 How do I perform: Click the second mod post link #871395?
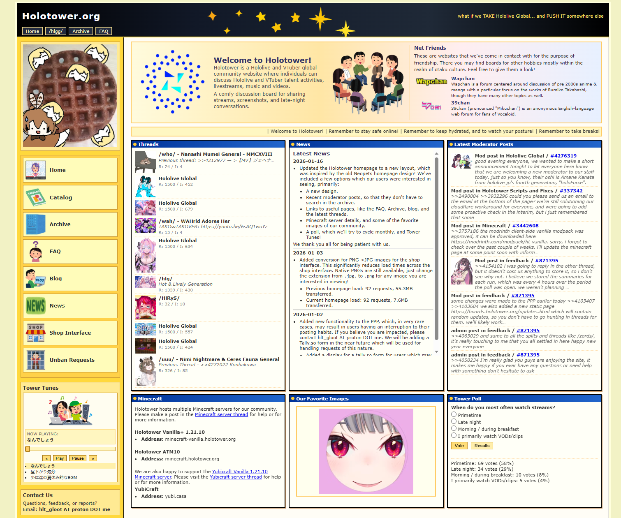click(x=523, y=296)
